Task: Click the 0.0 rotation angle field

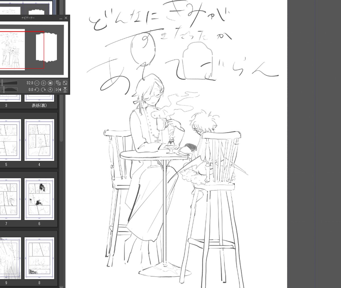Action: (31, 90)
